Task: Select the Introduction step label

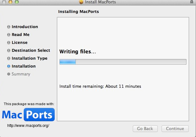Action: point(25,27)
